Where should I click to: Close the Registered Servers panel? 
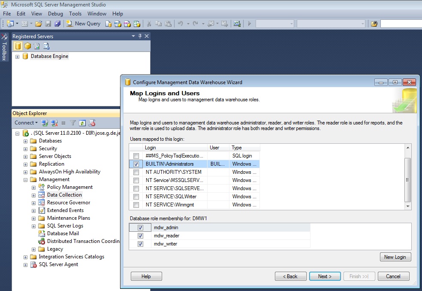pos(147,36)
